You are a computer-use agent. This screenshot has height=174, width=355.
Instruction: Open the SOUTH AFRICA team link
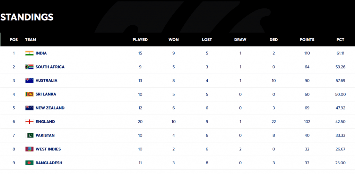point(50,67)
